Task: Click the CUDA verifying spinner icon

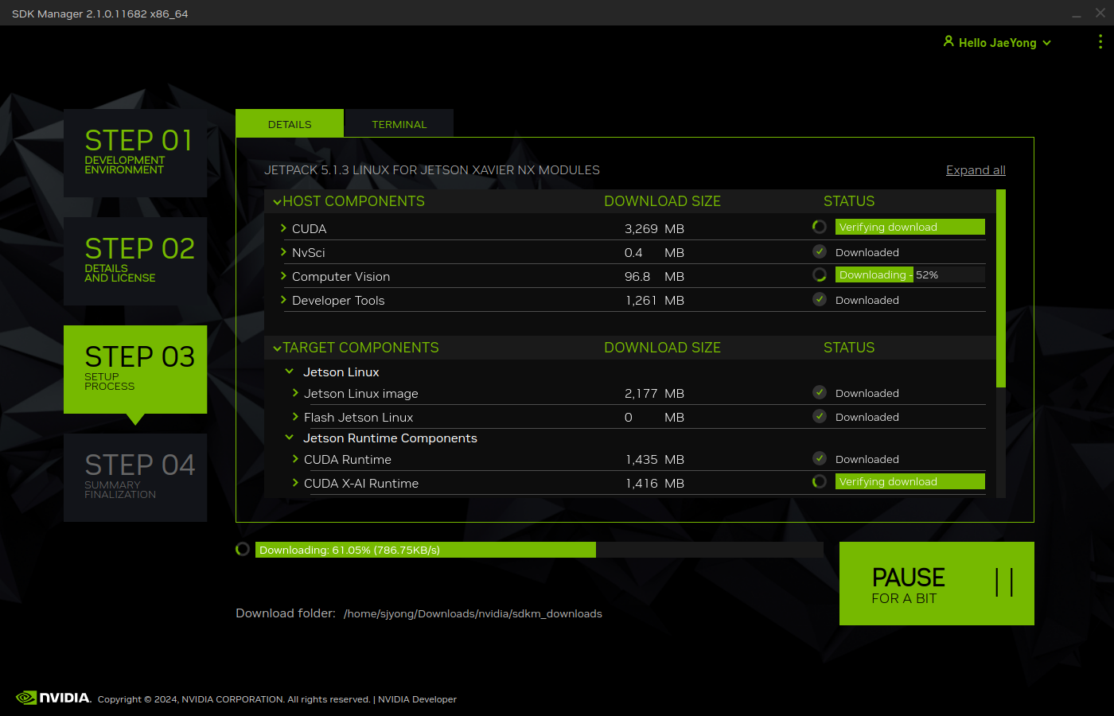Action: tap(819, 227)
